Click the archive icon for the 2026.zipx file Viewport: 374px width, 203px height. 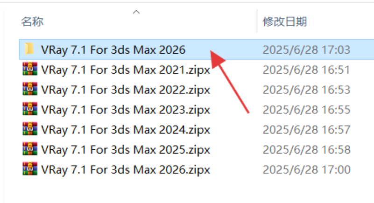30,168
